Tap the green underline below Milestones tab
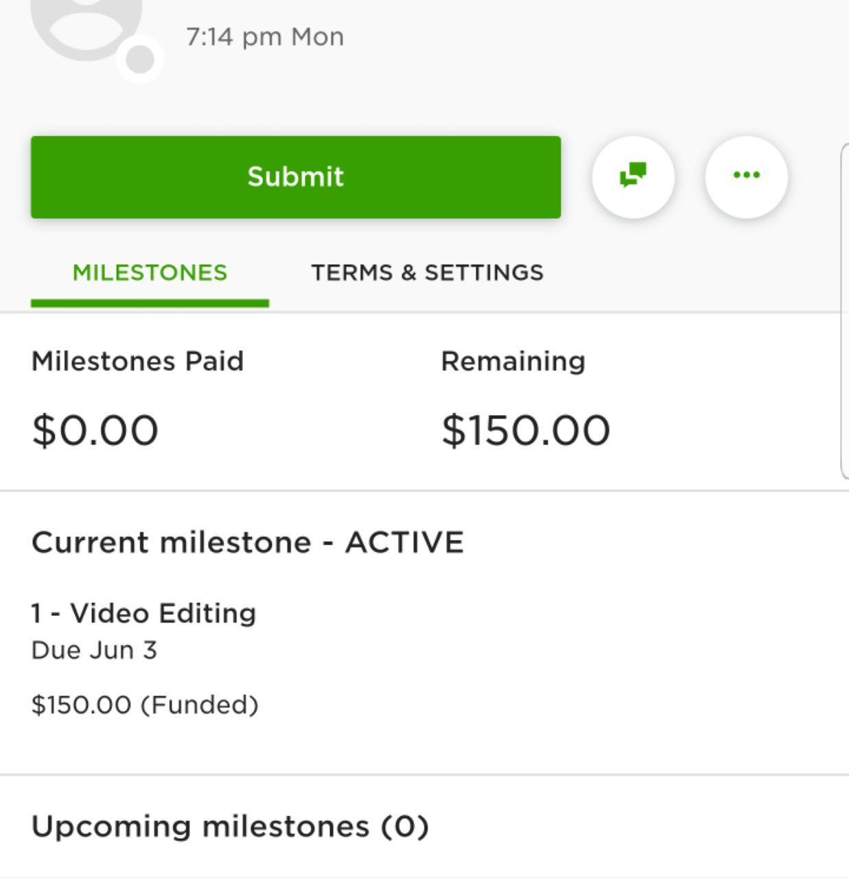The width and height of the screenshot is (849, 878). point(150,303)
